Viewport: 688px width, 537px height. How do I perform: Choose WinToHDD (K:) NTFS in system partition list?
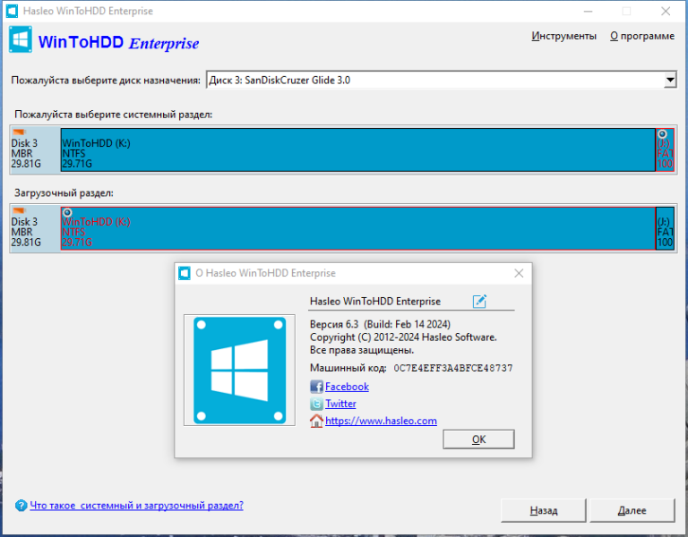(358, 150)
